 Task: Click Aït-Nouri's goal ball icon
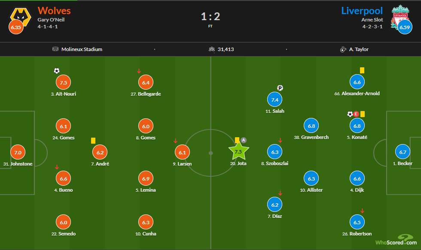(x=57, y=71)
